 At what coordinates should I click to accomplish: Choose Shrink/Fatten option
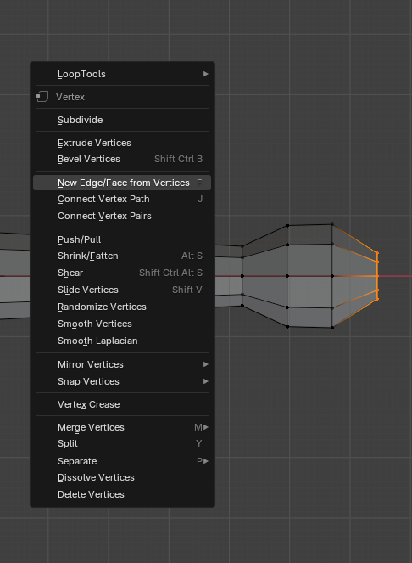pos(122,256)
